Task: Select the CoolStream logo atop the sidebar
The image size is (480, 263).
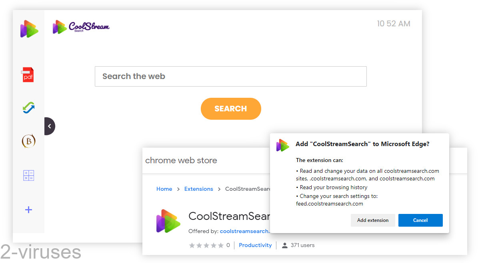Action: (x=28, y=29)
